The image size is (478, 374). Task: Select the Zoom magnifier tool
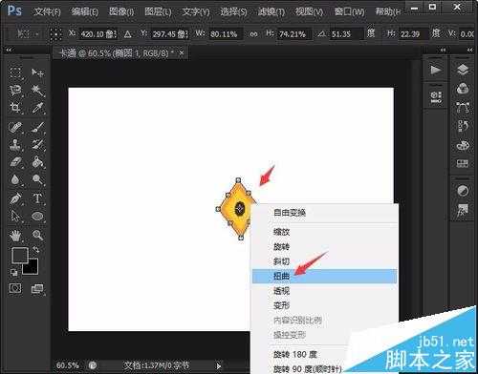37,236
